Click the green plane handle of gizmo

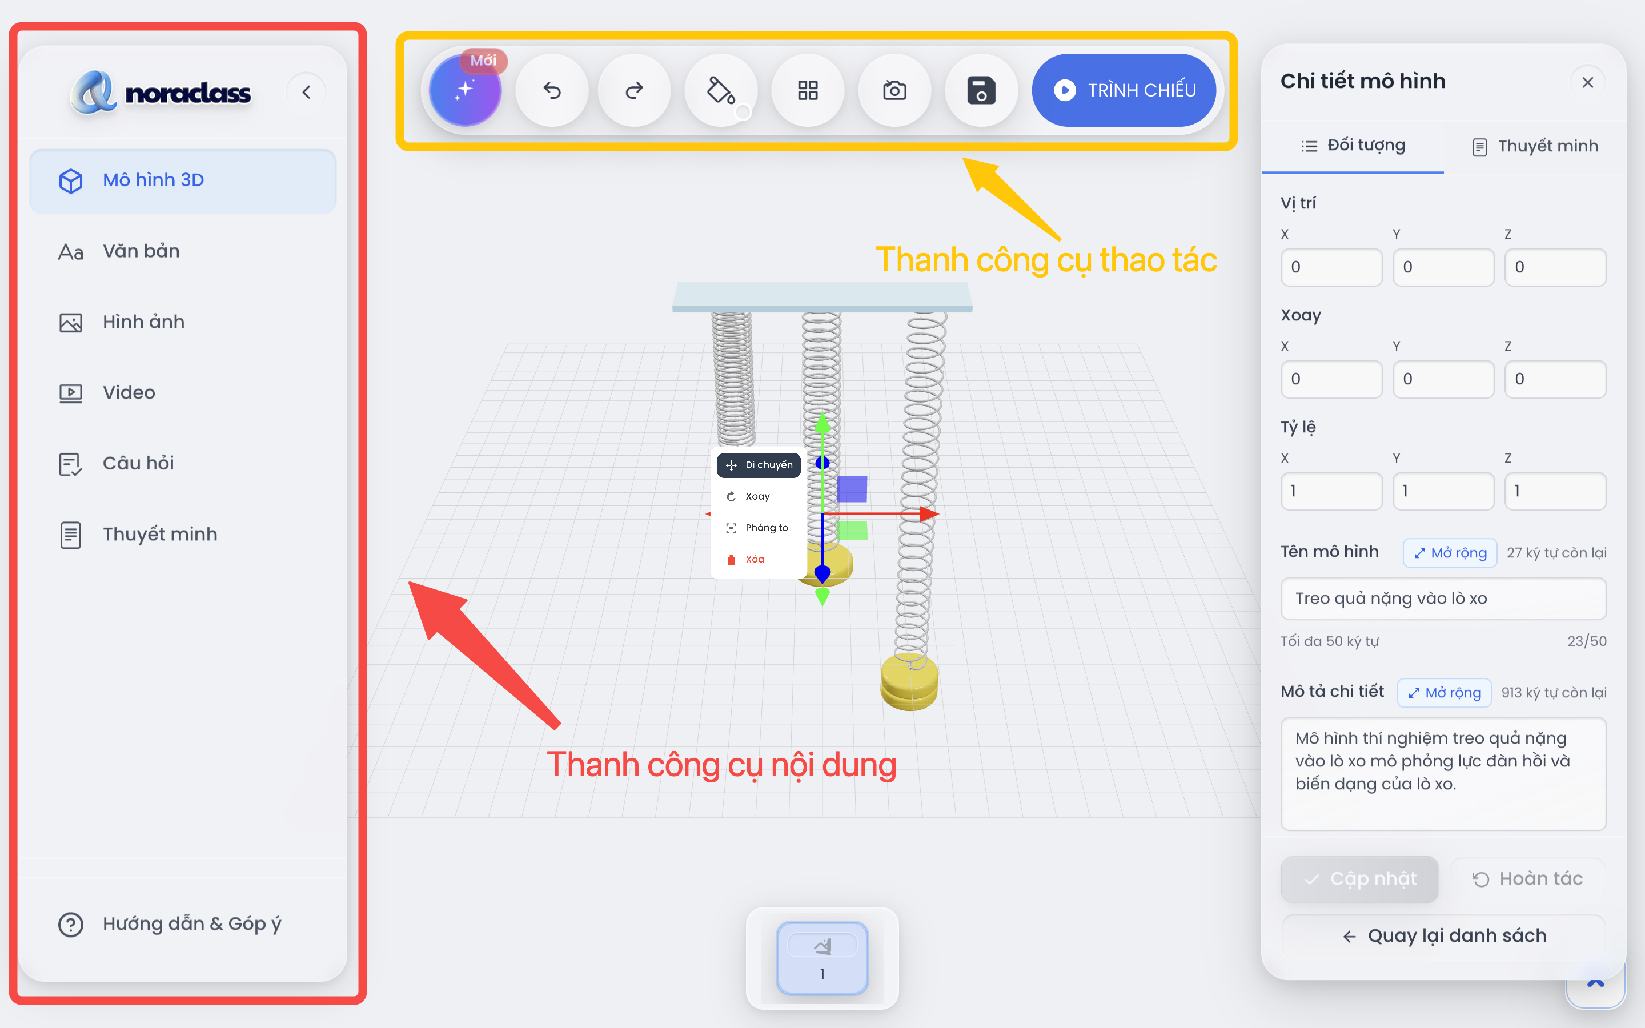click(852, 531)
